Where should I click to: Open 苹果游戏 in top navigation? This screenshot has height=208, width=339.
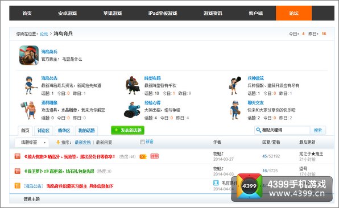[113, 13]
